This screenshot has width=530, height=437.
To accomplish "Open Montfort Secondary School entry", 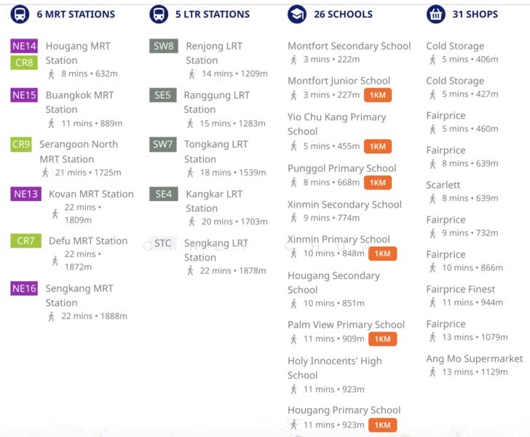I will 349,46.
